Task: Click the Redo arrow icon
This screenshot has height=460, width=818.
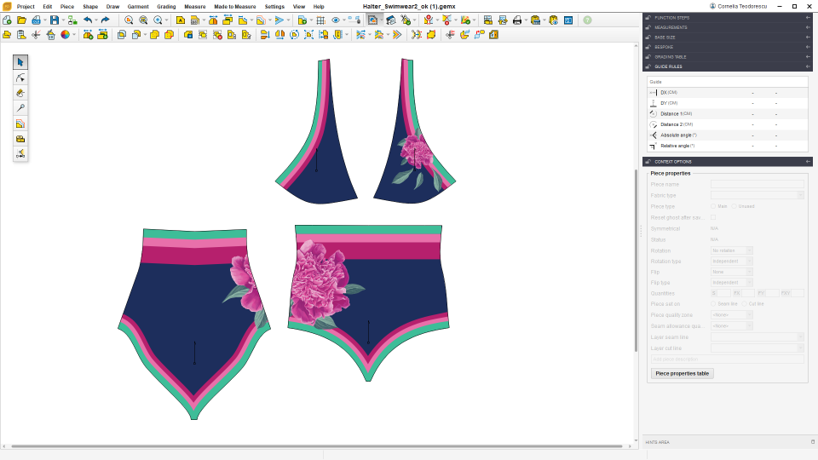Action: coord(105,20)
